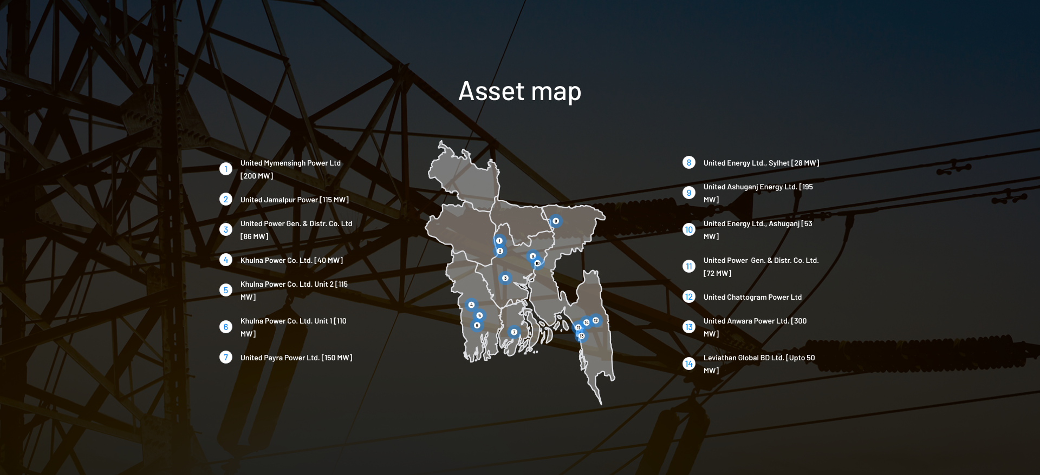The width and height of the screenshot is (1040, 475).
Task: Click legend number 2 circle icon
Action: [x=226, y=200]
